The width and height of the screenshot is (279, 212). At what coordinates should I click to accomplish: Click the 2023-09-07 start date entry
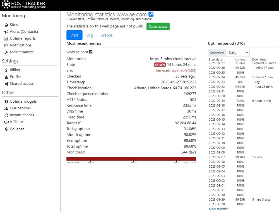217,157
